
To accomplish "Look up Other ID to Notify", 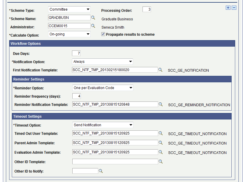I will coord(101,171).
